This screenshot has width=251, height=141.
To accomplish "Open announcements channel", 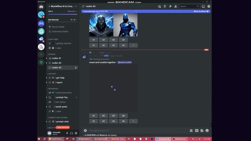I will click(x=63, y=92).
